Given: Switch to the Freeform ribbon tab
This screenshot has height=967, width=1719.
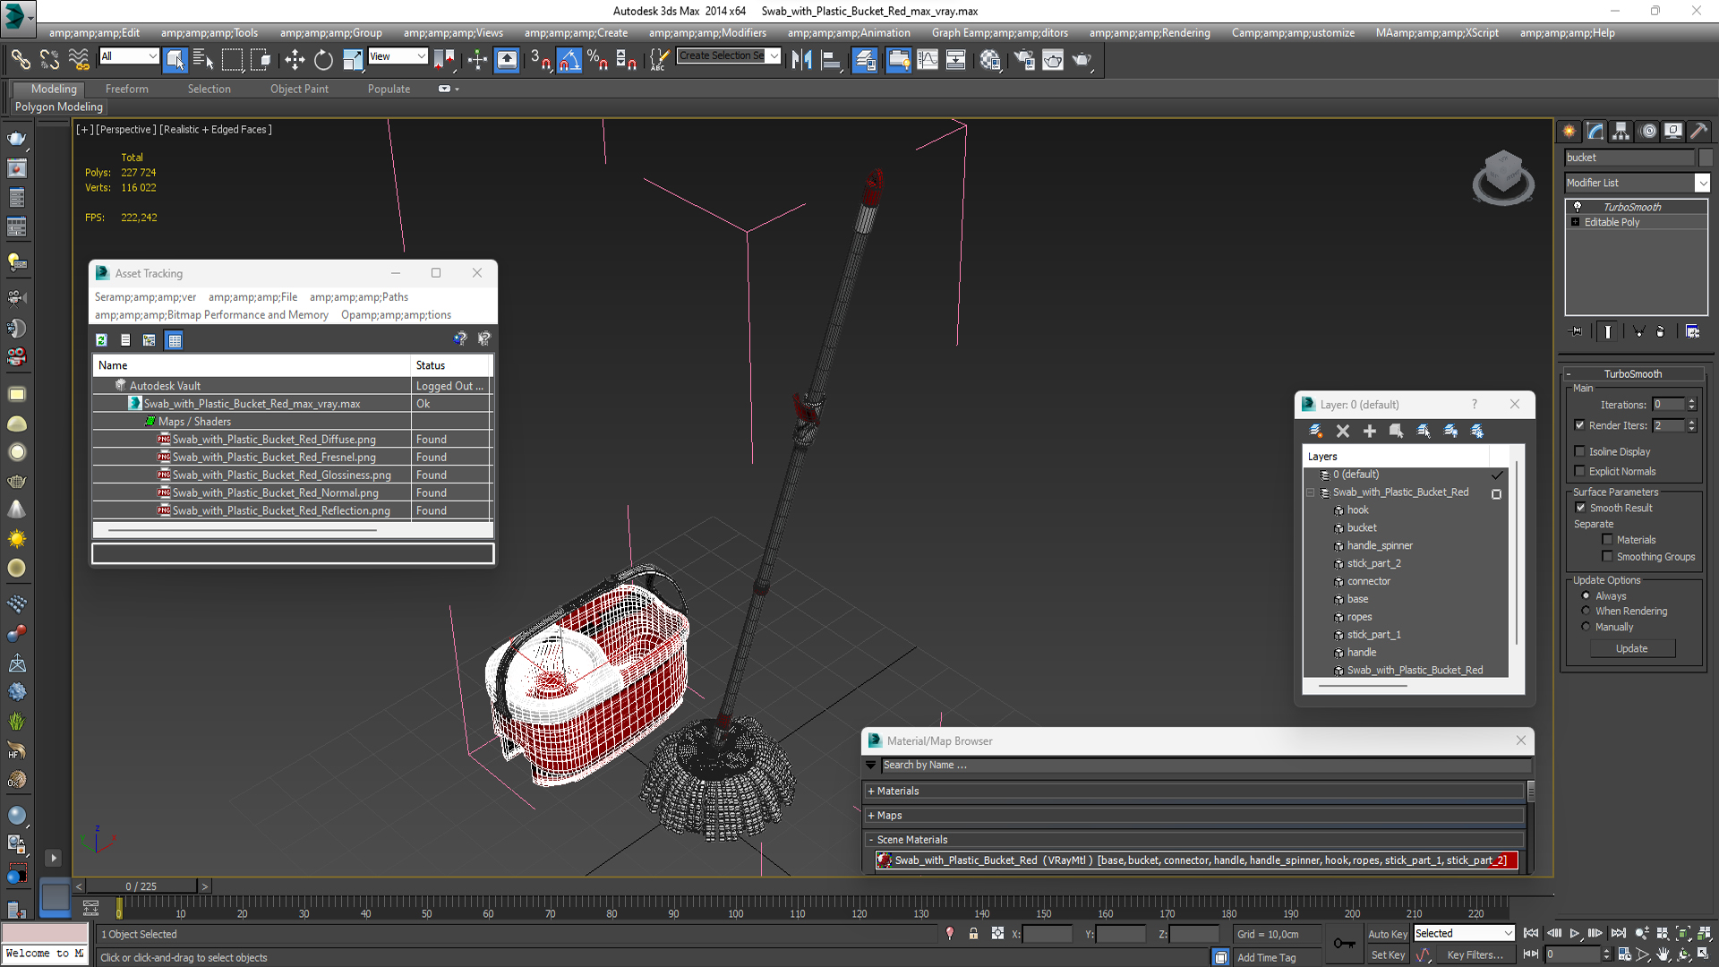Looking at the screenshot, I should [127, 89].
